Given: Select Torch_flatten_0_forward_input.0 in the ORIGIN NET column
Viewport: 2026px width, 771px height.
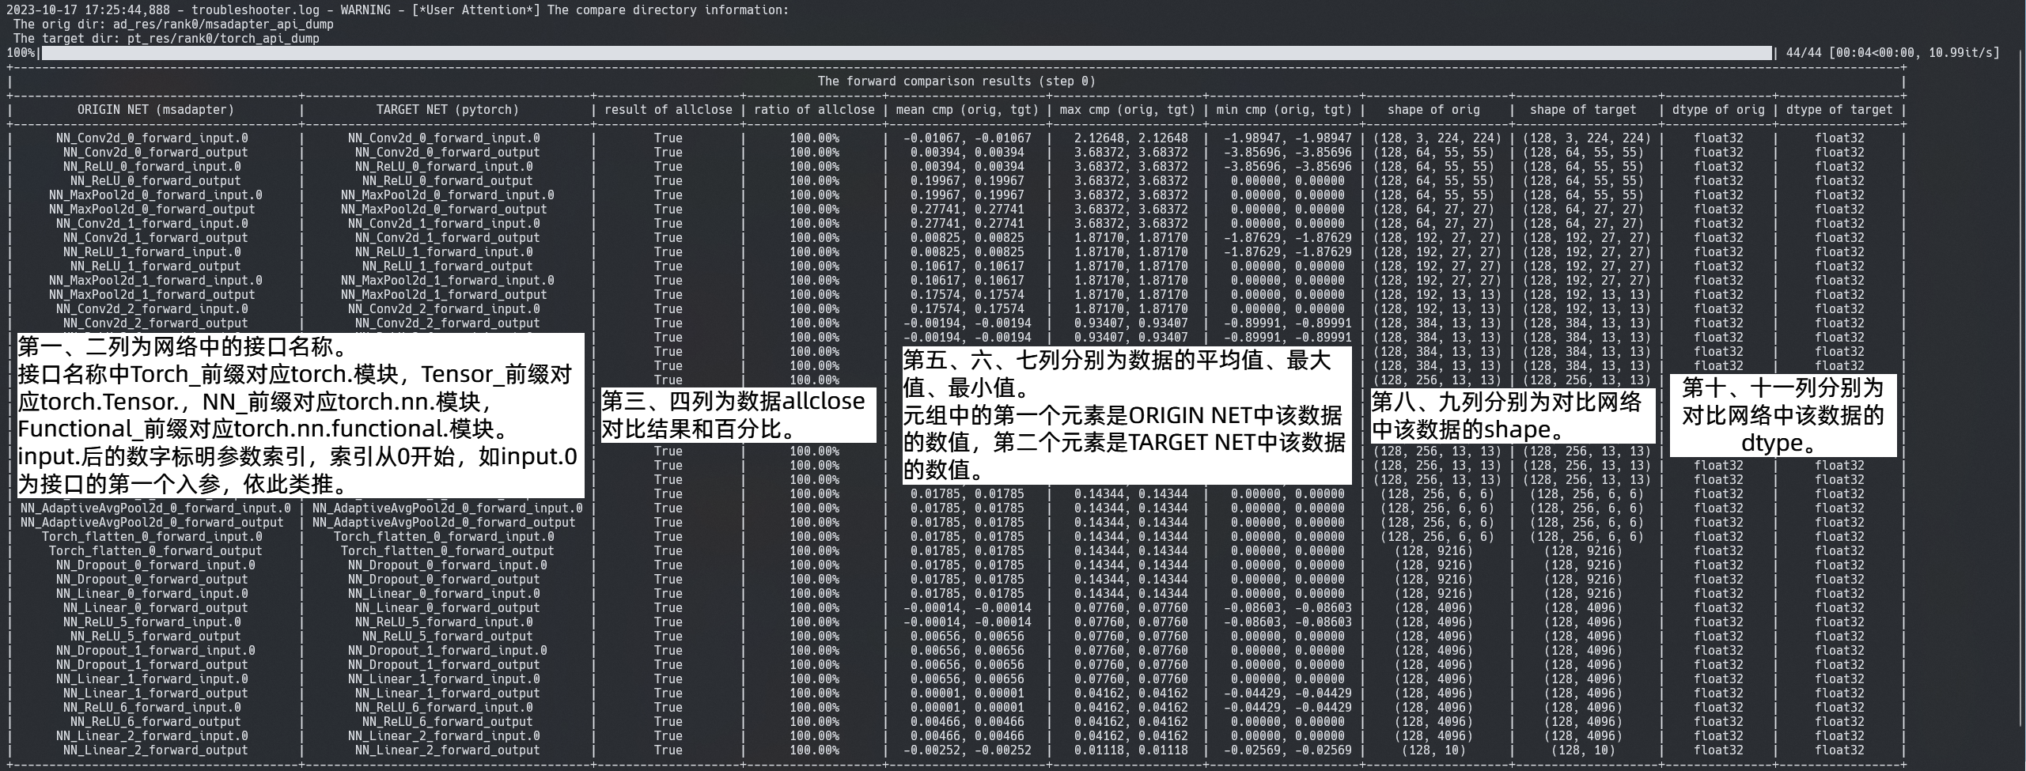Looking at the screenshot, I should point(152,537).
